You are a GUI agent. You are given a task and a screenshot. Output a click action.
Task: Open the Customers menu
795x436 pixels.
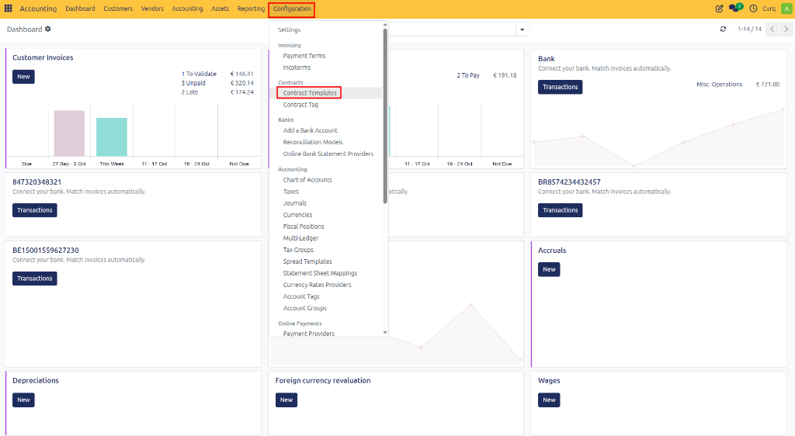(118, 9)
